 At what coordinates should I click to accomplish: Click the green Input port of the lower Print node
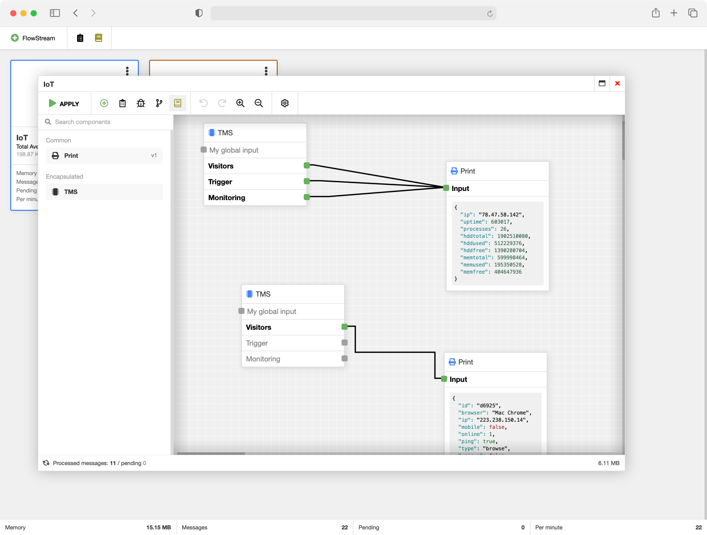pyautogui.click(x=444, y=379)
